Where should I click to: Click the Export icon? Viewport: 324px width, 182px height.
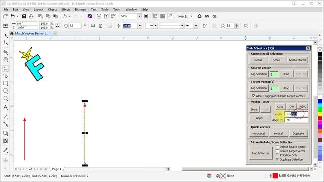tap(106, 16)
